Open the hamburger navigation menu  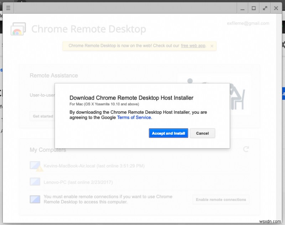8,8
